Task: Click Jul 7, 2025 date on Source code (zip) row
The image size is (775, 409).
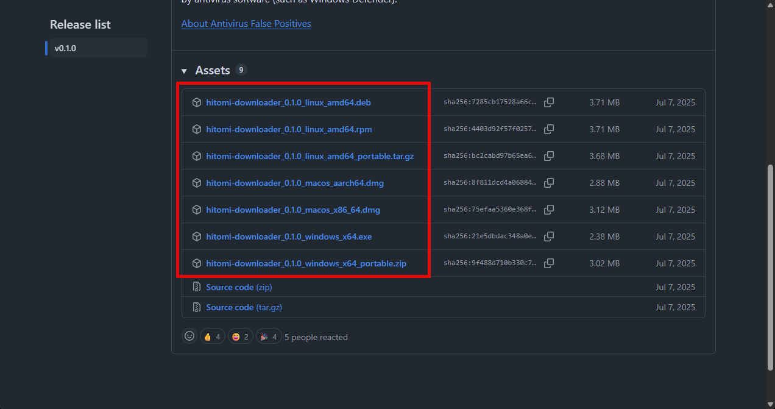Action: 675,287
